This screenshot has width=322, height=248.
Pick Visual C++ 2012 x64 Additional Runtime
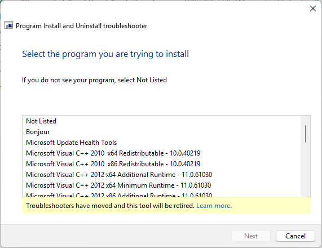click(161, 175)
